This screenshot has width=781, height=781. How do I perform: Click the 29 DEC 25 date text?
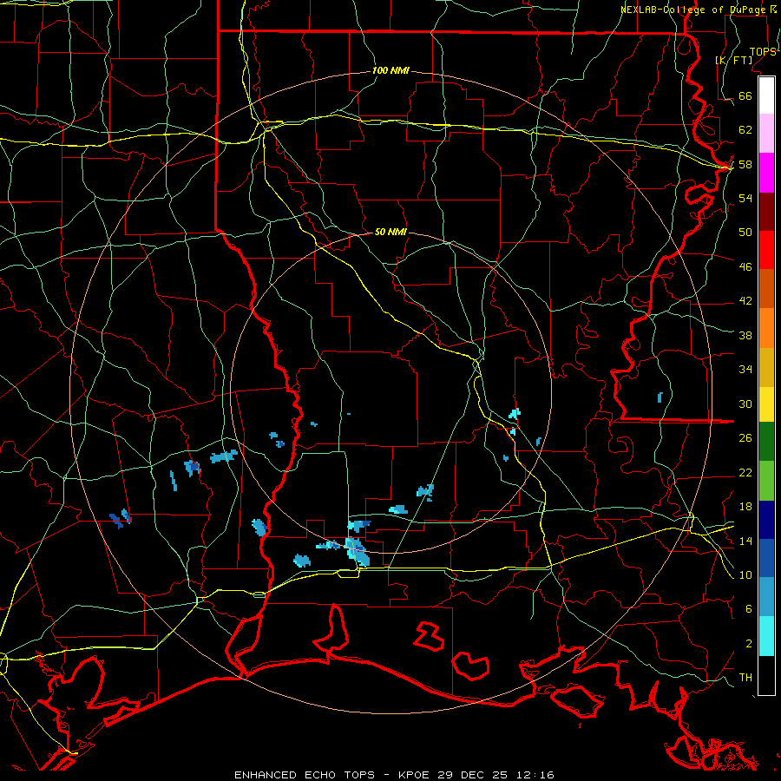473,775
